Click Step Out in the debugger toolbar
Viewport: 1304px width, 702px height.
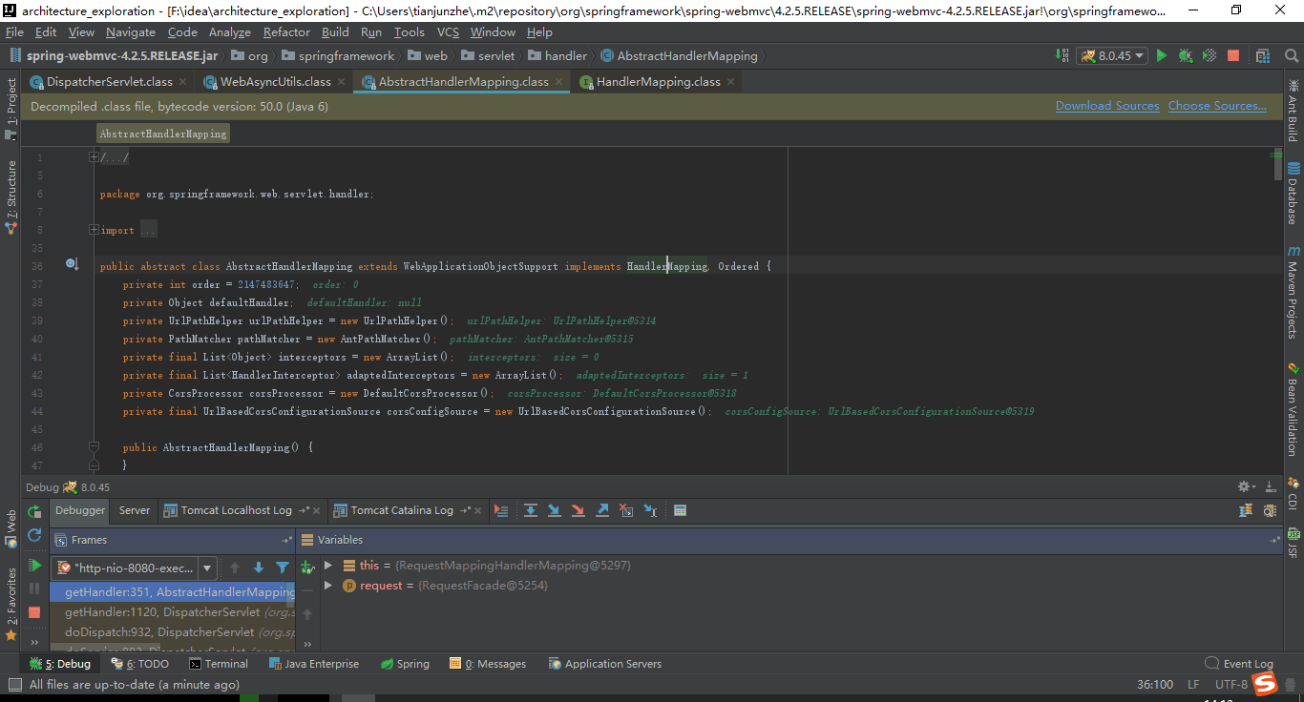point(601,511)
